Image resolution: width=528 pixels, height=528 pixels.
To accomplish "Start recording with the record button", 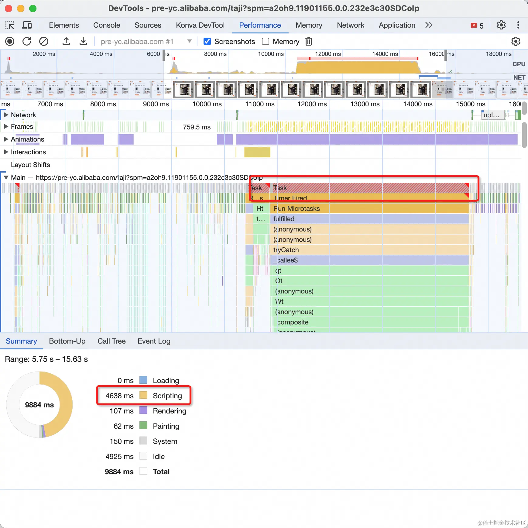I will pos(10,41).
